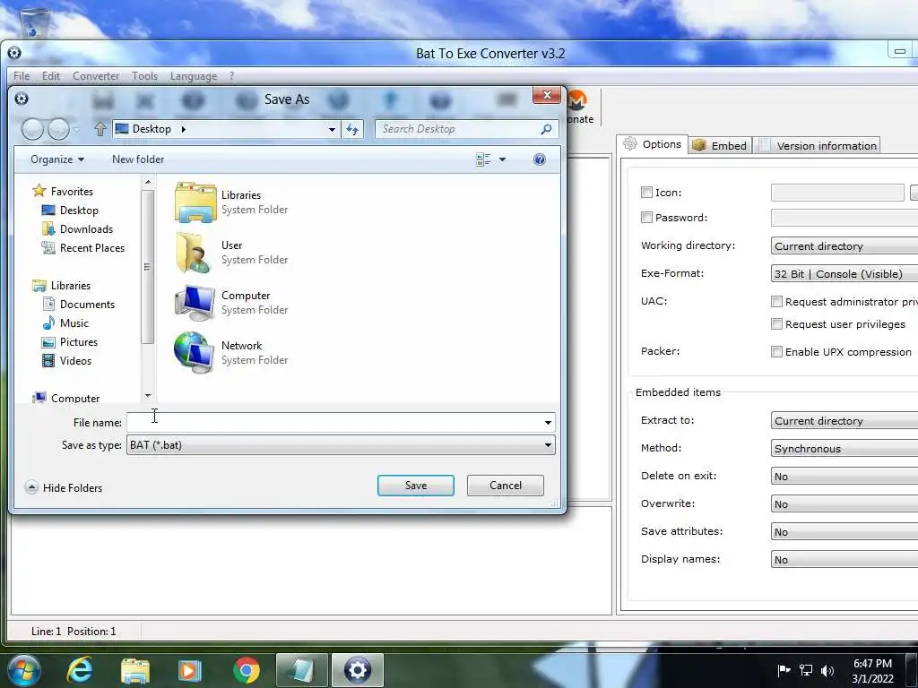The width and height of the screenshot is (918, 688).
Task: Click the back navigation button
Action: 33,129
